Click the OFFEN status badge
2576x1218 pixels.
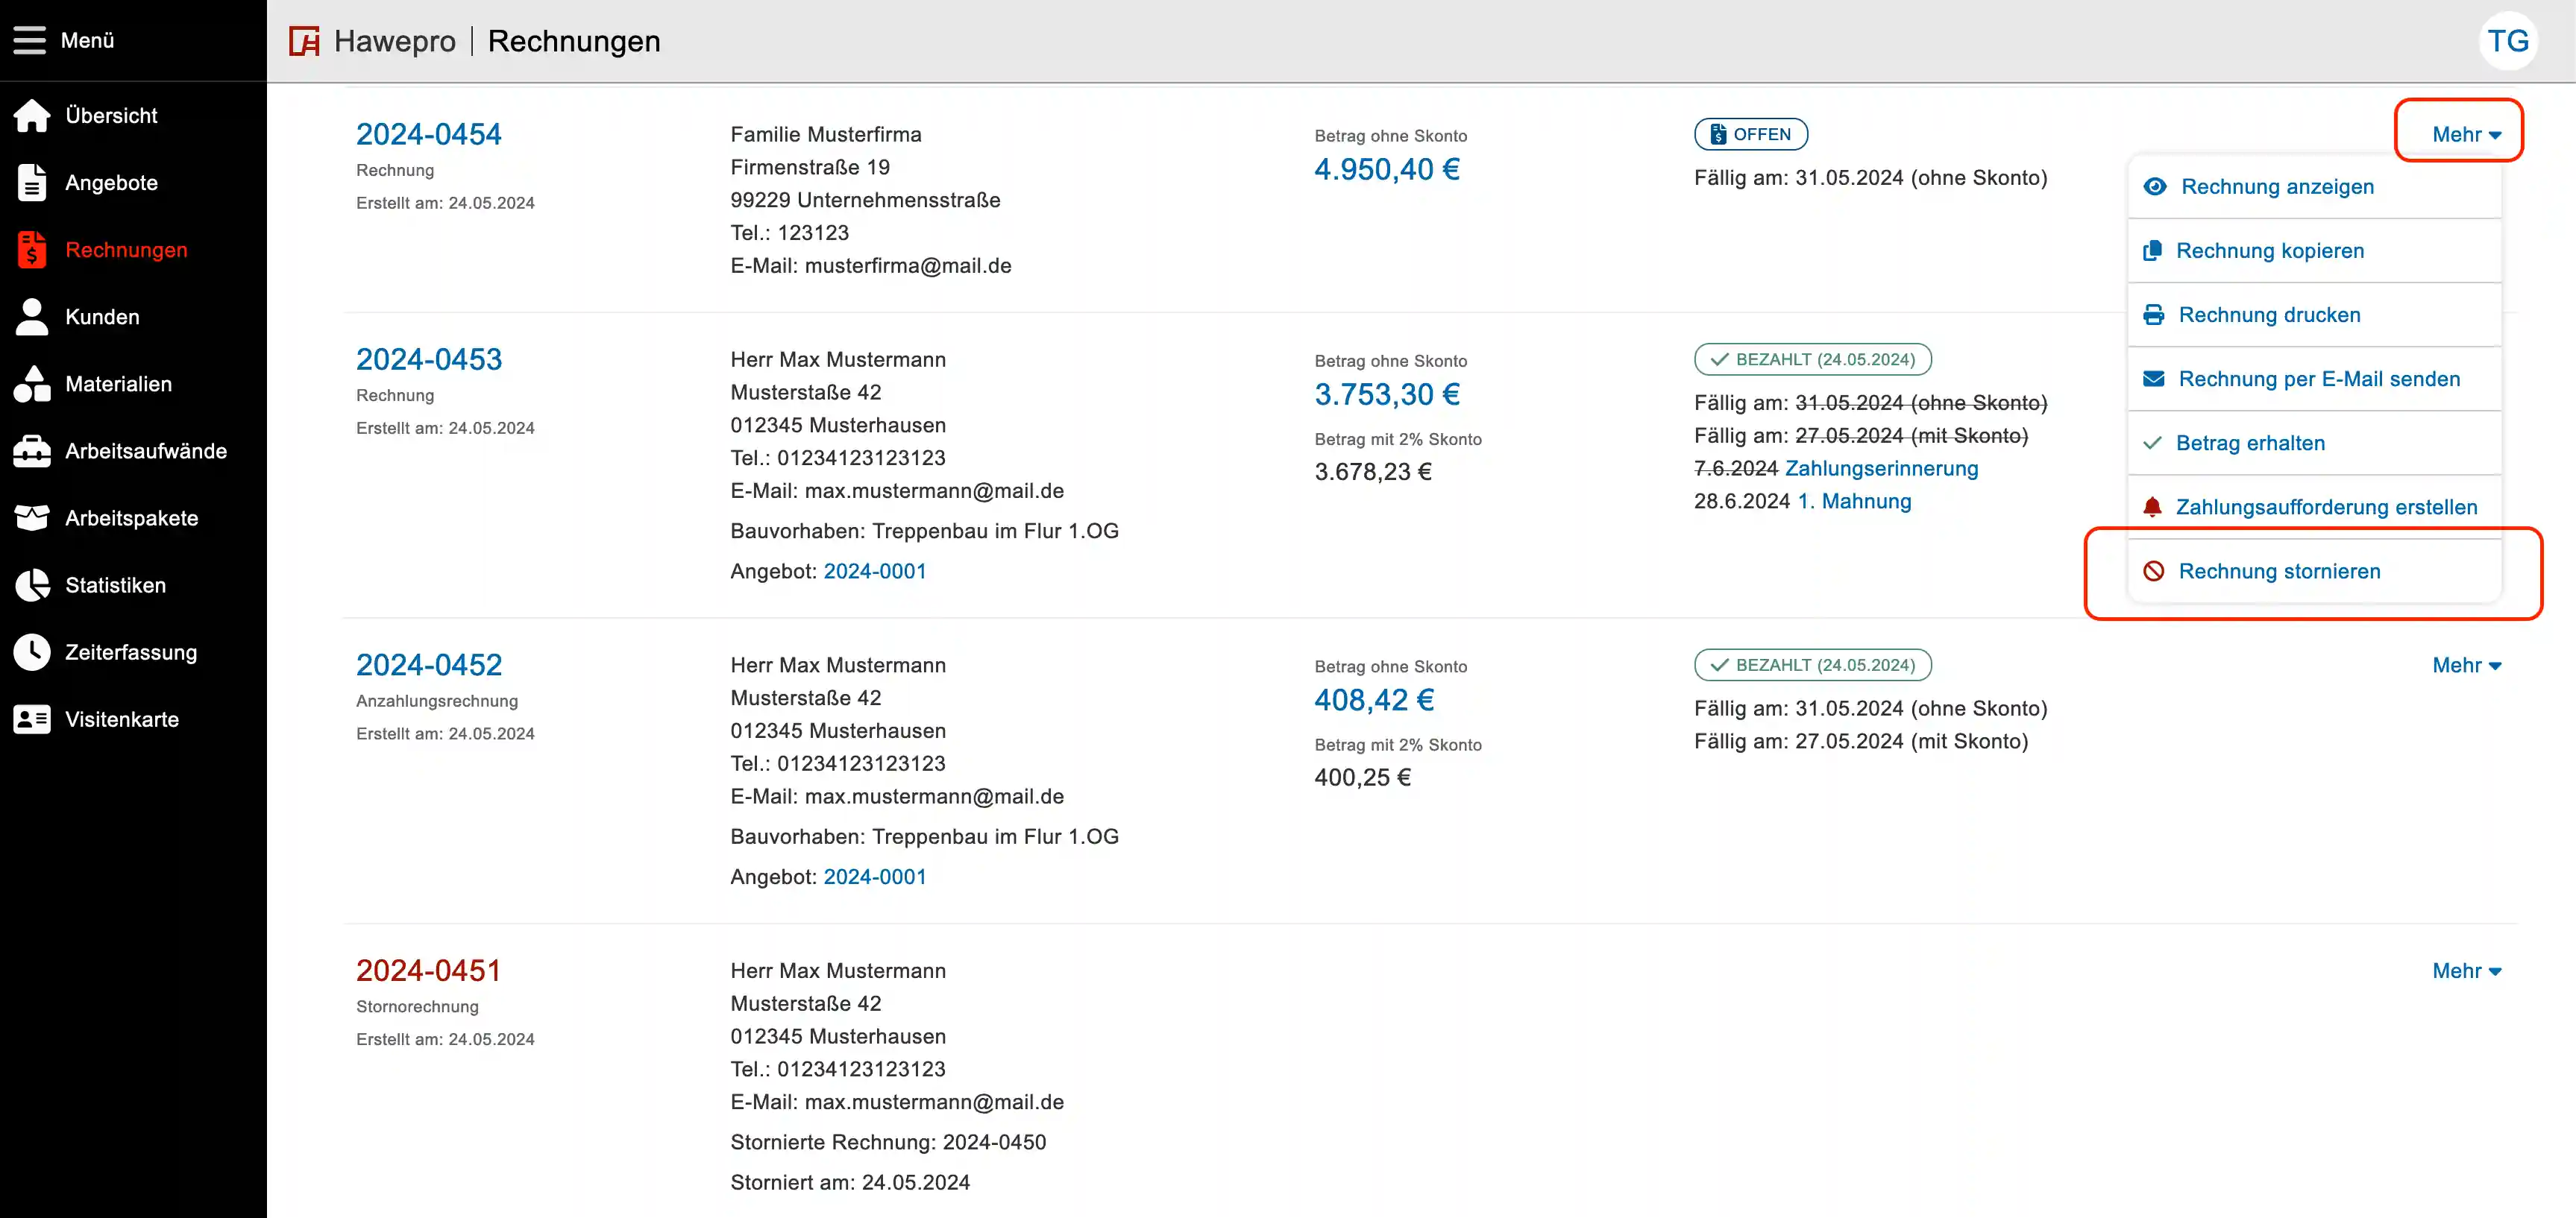click(x=1750, y=134)
